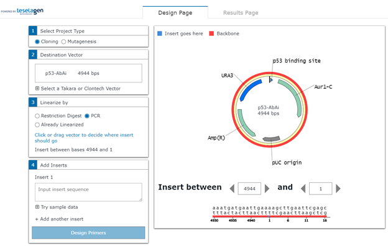Click the right arrow beside the base 1 field

coord(338,188)
